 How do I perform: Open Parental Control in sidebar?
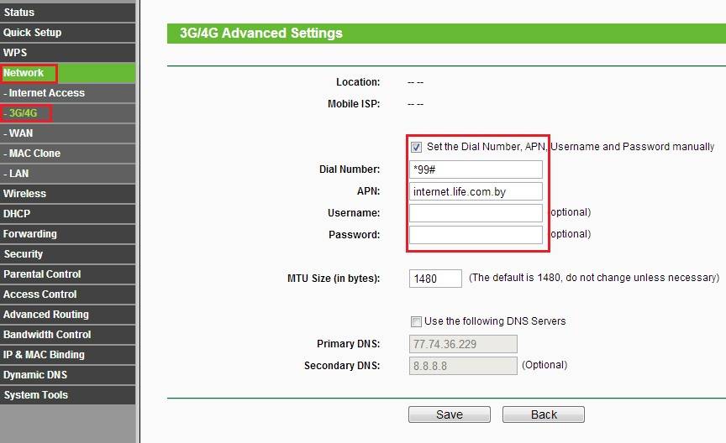coord(67,274)
